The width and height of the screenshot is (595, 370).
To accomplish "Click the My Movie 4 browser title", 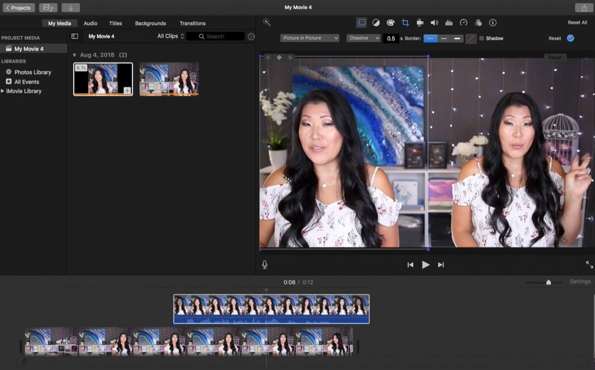I will pyautogui.click(x=101, y=36).
